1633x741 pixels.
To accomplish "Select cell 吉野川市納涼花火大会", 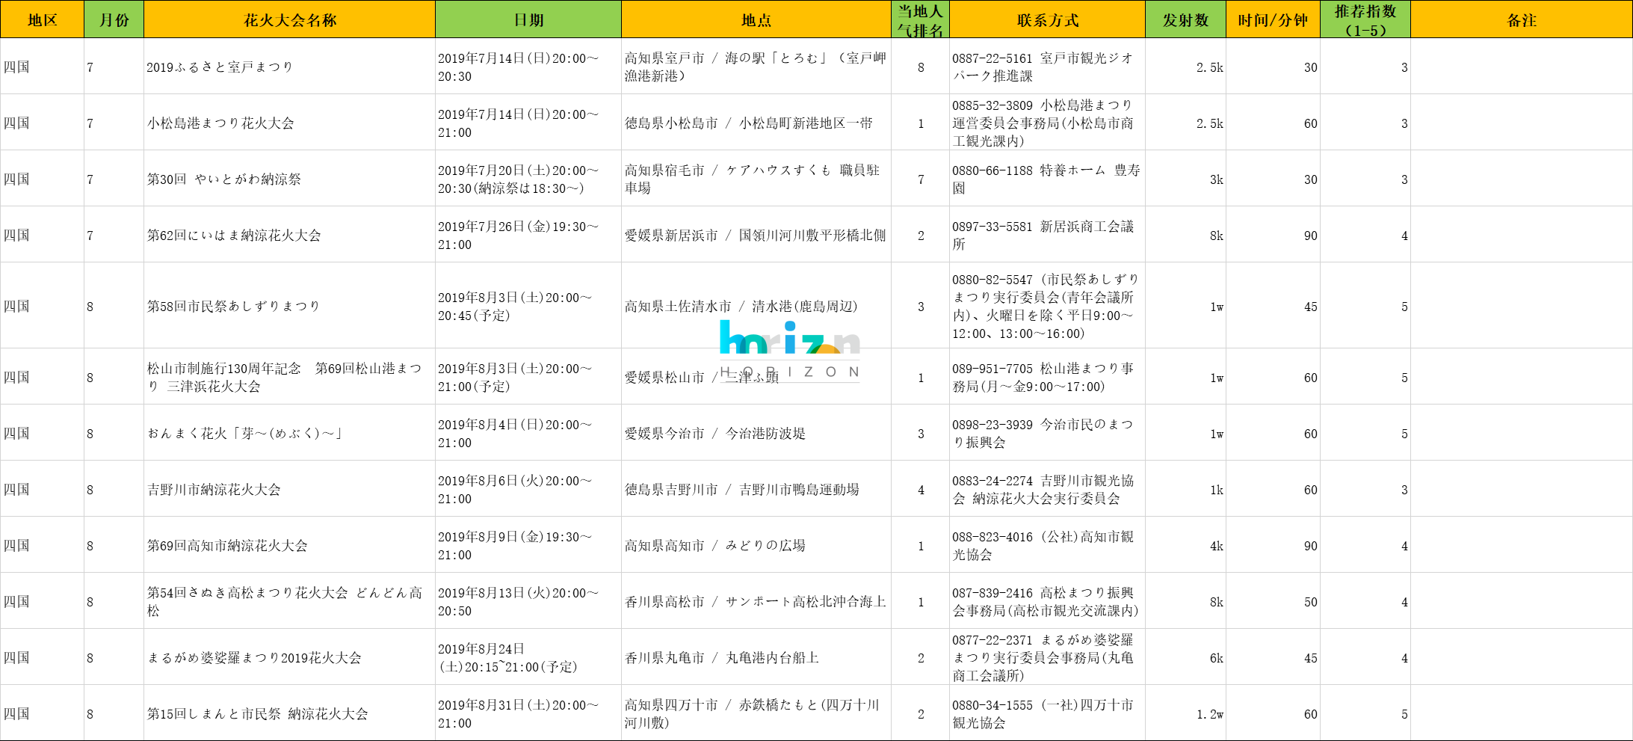I will (x=289, y=489).
